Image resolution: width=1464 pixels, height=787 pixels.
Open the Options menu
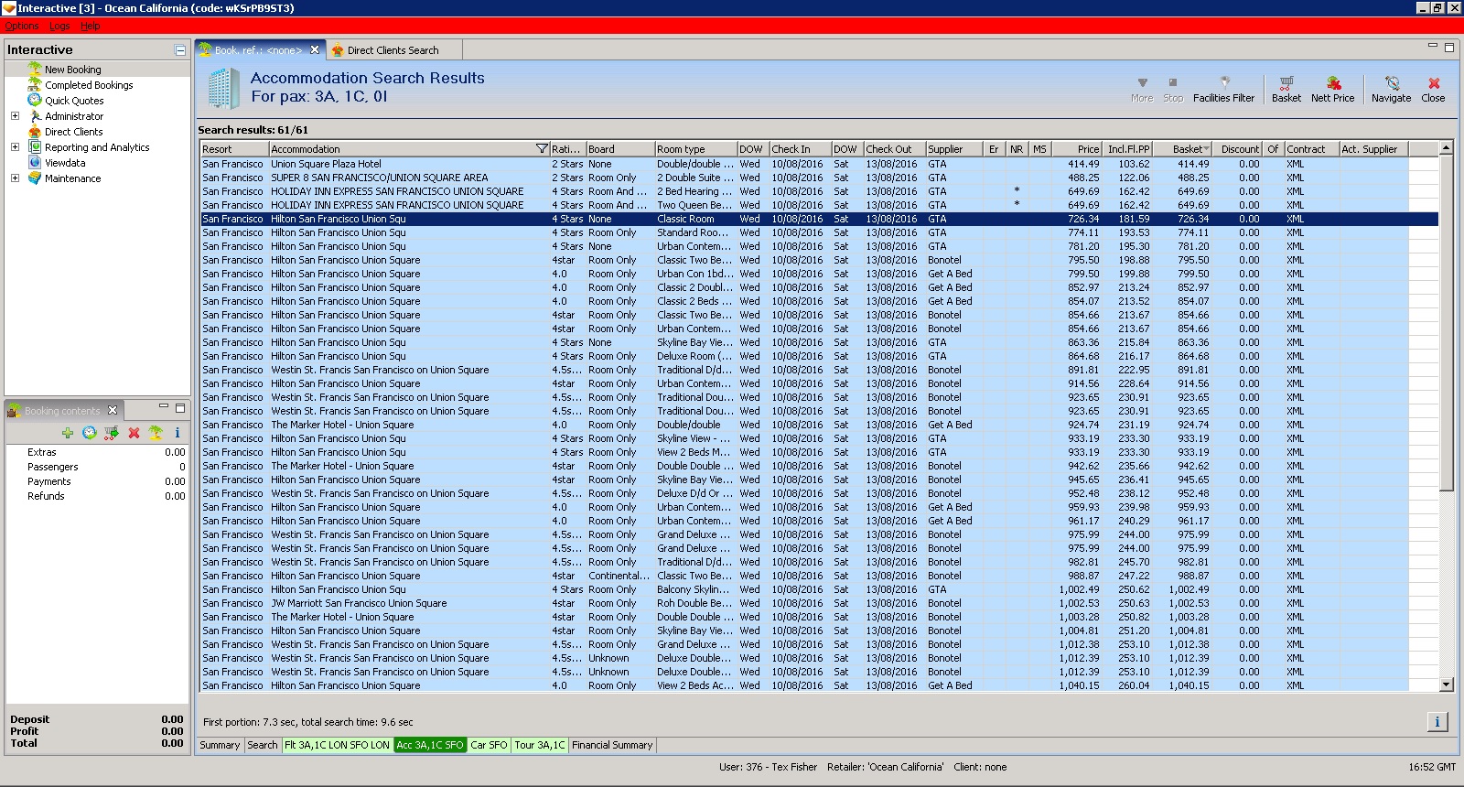(x=22, y=26)
